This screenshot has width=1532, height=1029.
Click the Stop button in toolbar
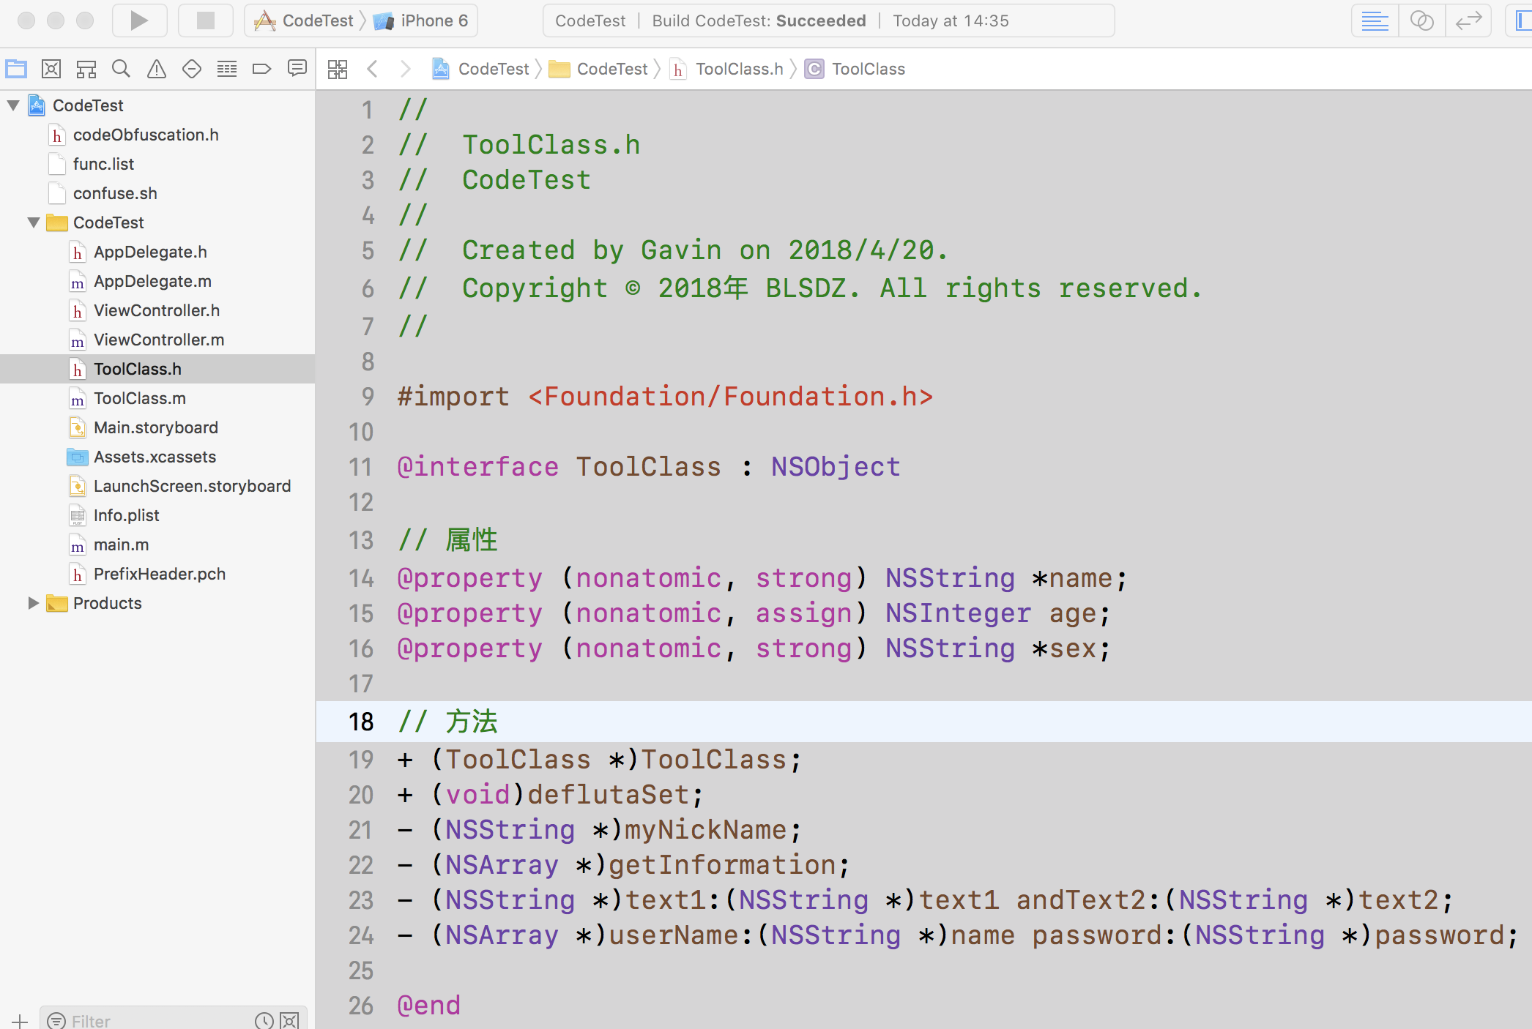(x=205, y=20)
